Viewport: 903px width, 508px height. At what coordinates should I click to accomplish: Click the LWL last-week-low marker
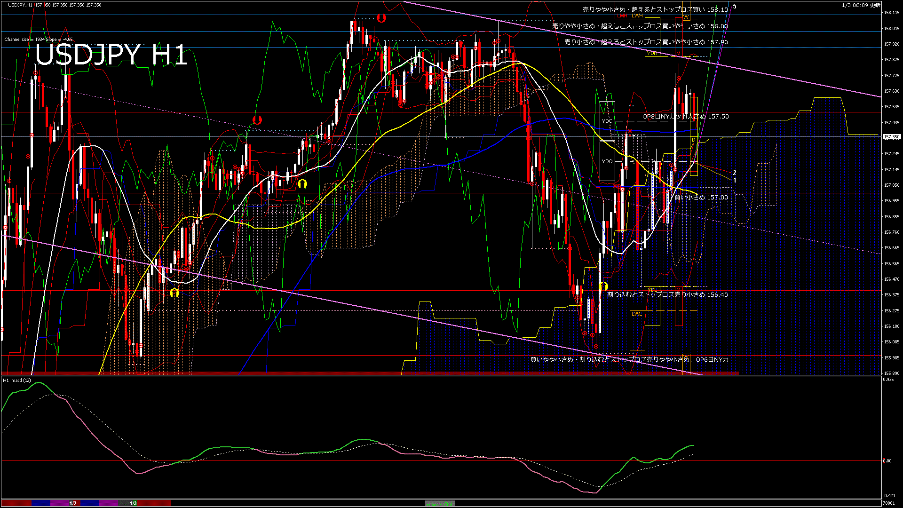(x=637, y=314)
